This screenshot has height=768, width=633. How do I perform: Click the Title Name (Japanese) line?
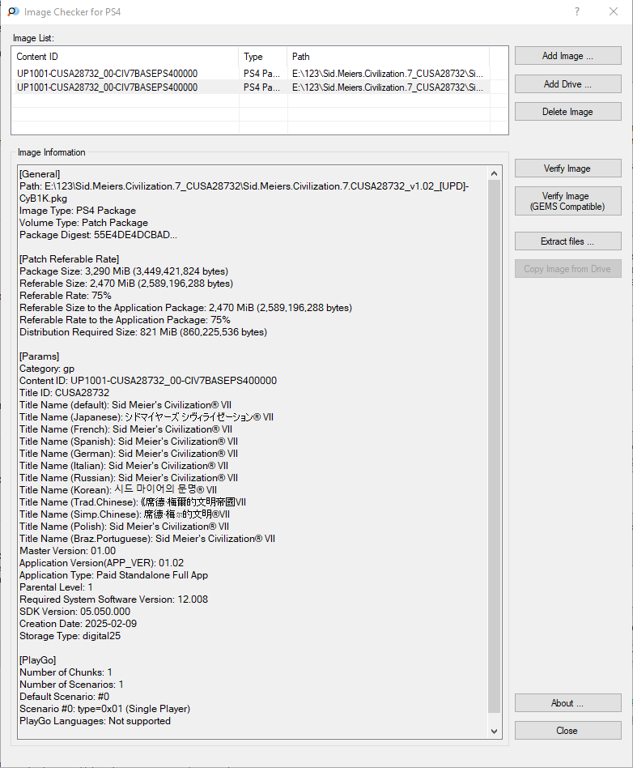tap(147, 417)
